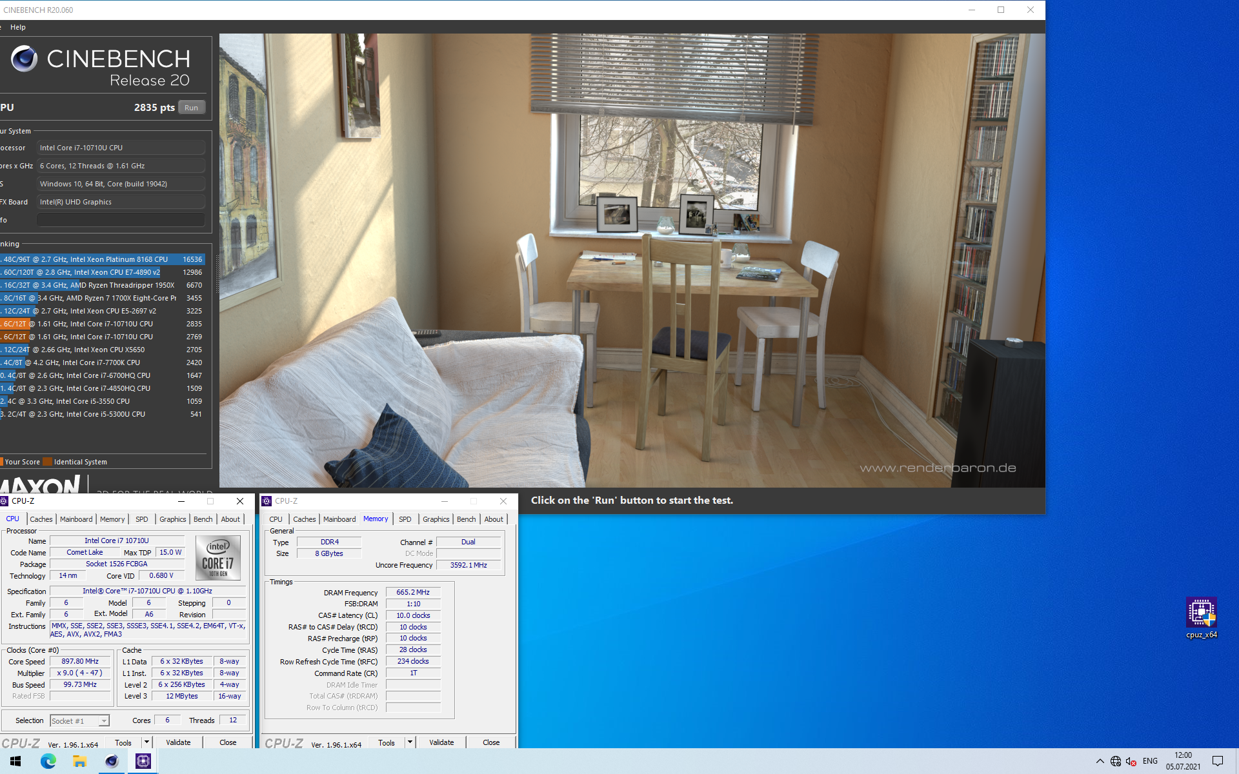Select CPU tab in Memory CPU-Z window
Image resolution: width=1239 pixels, height=774 pixels.
click(x=276, y=519)
